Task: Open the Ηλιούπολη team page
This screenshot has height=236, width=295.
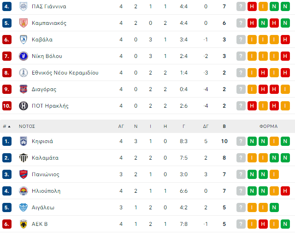Action: 46,191
